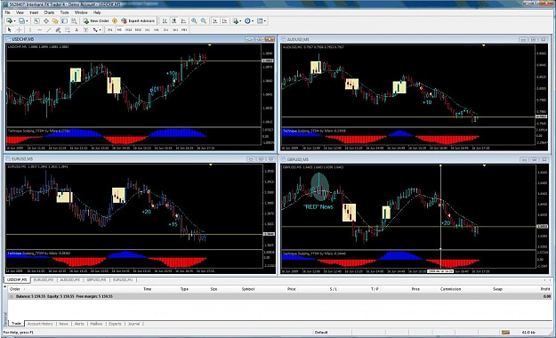Zoom in on the chart

(194, 21)
